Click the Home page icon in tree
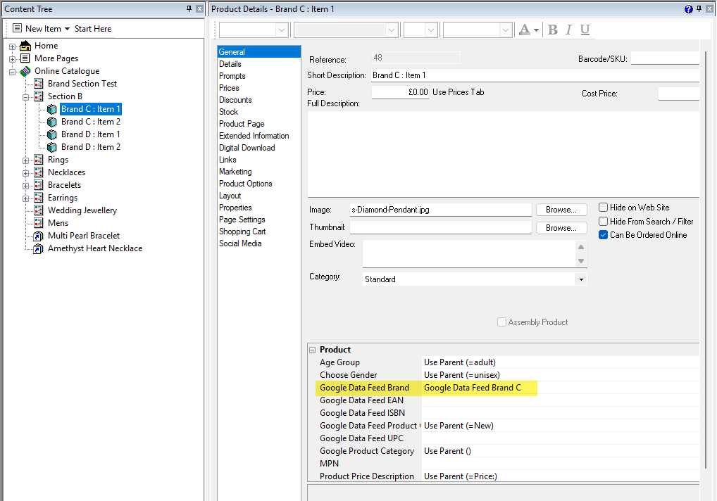This screenshot has width=717, height=501. click(25, 46)
